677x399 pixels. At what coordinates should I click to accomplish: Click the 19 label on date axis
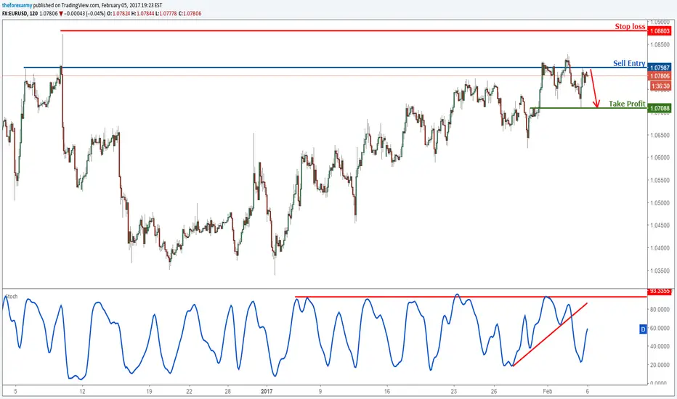(149, 392)
